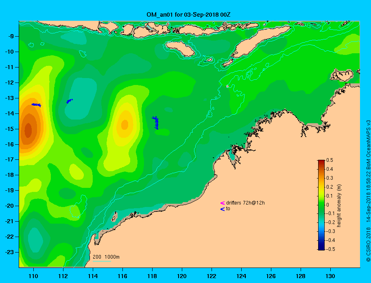Click the "-15" latitude axis label
Image resolution: width=371 pixels, height=283 pixels.
pyautogui.click(x=10, y=129)
